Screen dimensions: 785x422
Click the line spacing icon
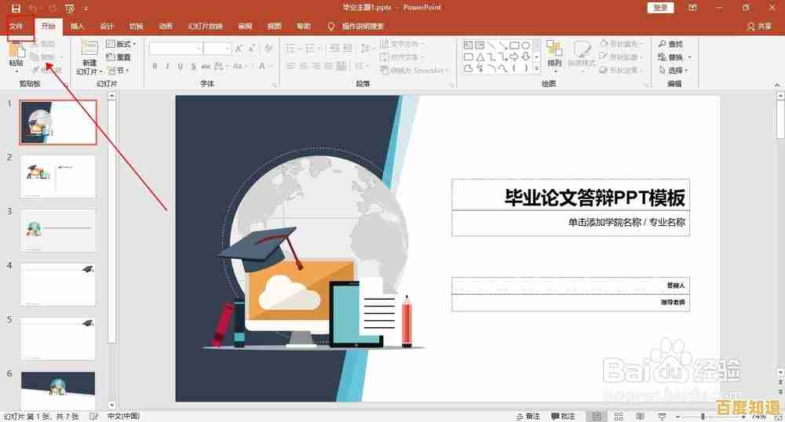coord(365,49)
